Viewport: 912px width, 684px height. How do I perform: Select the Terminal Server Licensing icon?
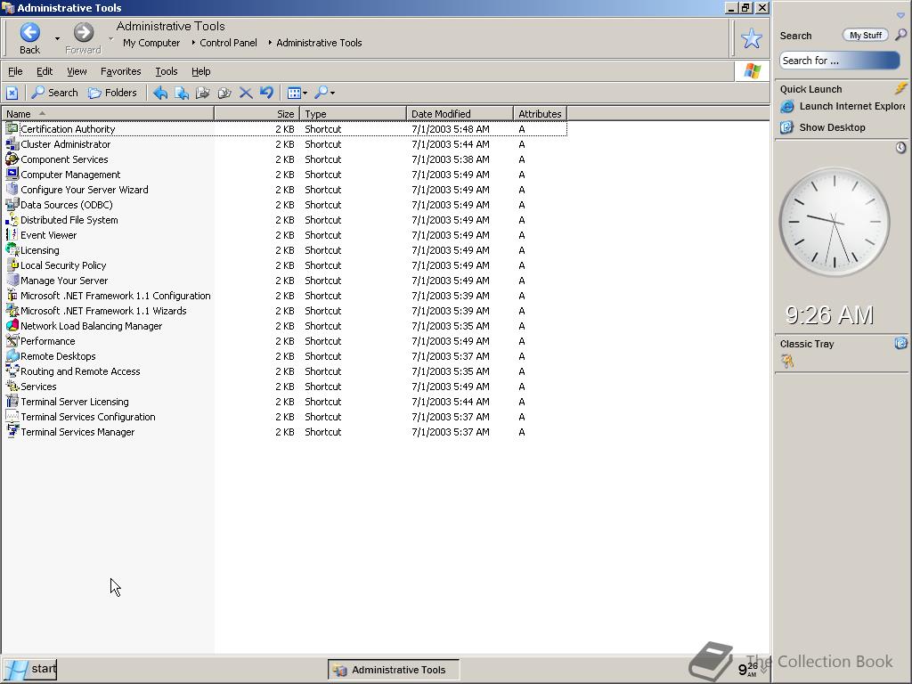click(12, 401)
